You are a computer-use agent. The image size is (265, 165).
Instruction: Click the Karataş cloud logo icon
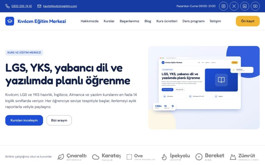pos(96,157)
